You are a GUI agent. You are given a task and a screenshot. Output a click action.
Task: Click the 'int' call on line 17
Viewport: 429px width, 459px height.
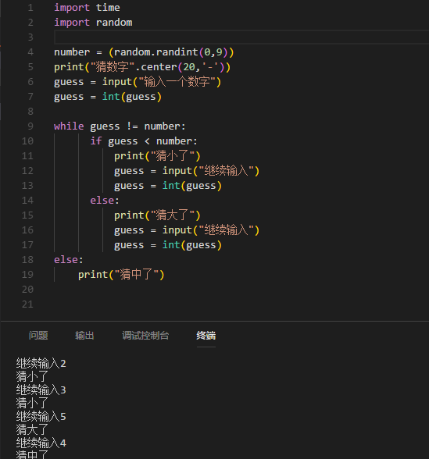[171, 245]
